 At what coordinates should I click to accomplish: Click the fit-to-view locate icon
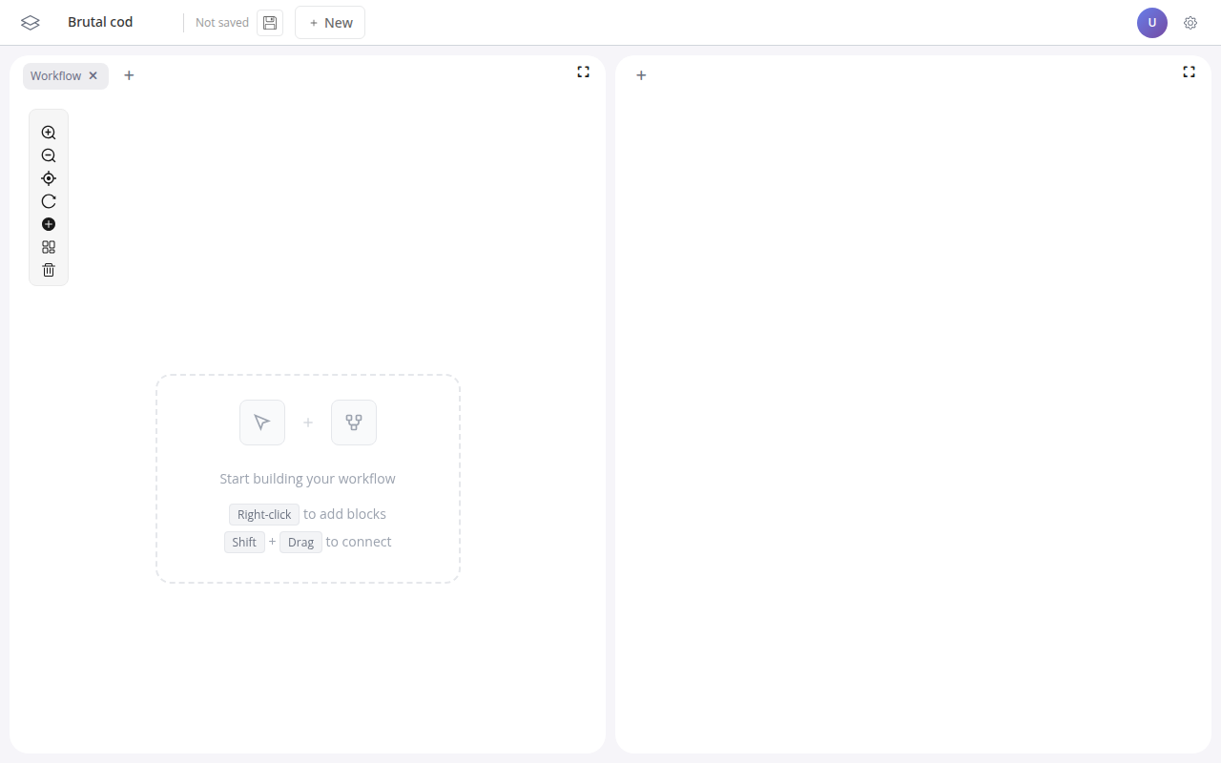[x=49, y=178]
